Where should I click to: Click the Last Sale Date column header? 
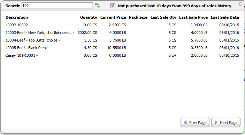(225, 17)
